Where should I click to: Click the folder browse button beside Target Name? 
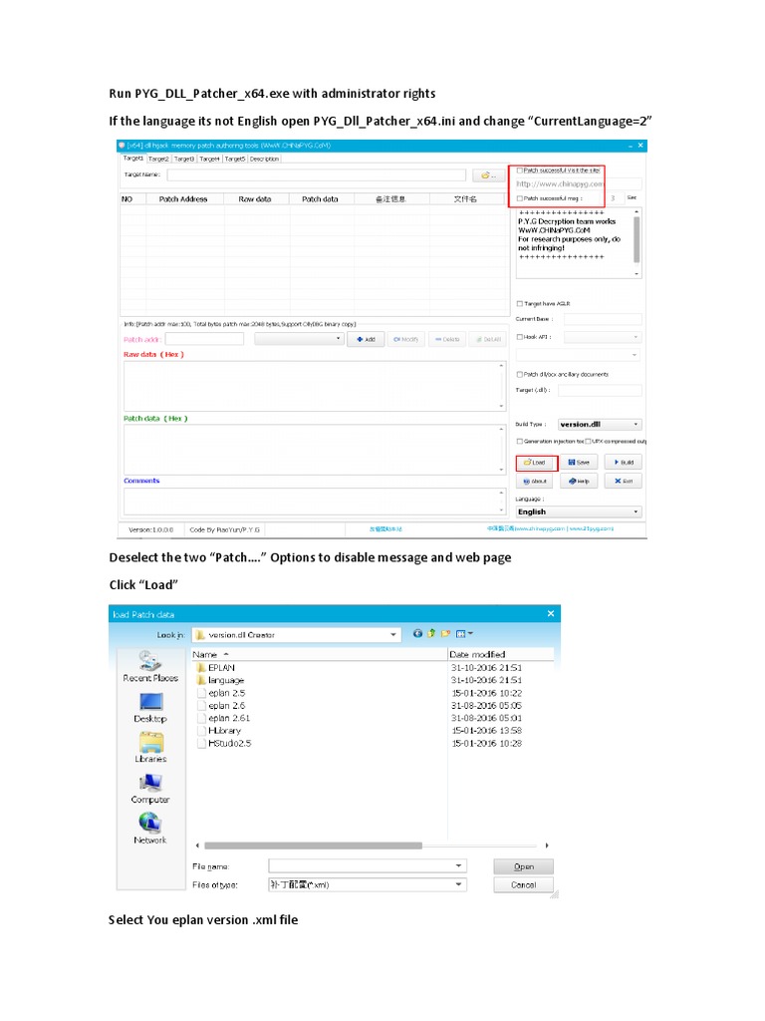488,175
